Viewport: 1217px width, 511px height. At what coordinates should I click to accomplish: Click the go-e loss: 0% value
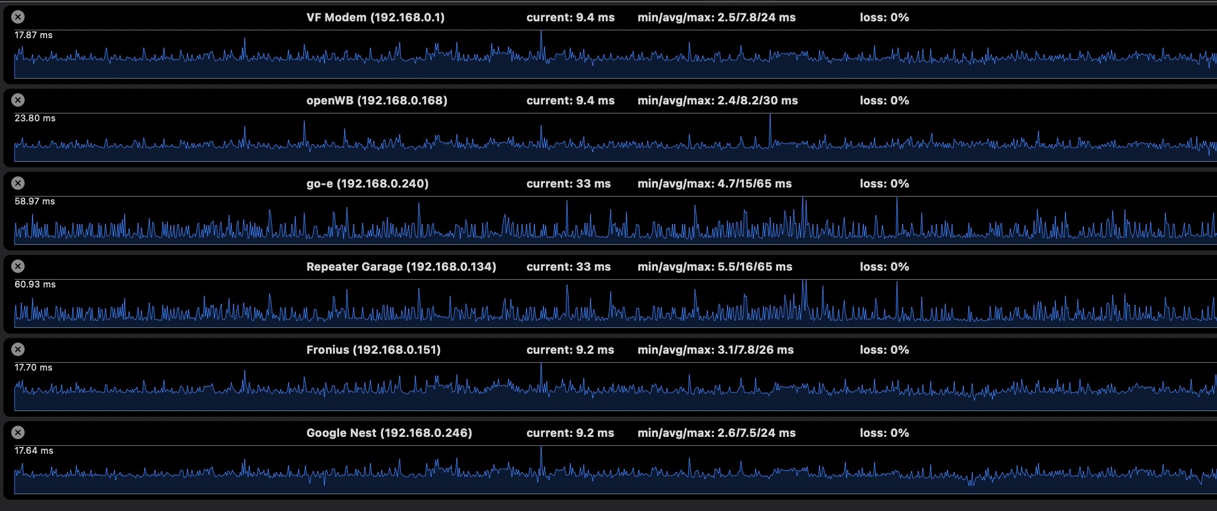point(884,184)
